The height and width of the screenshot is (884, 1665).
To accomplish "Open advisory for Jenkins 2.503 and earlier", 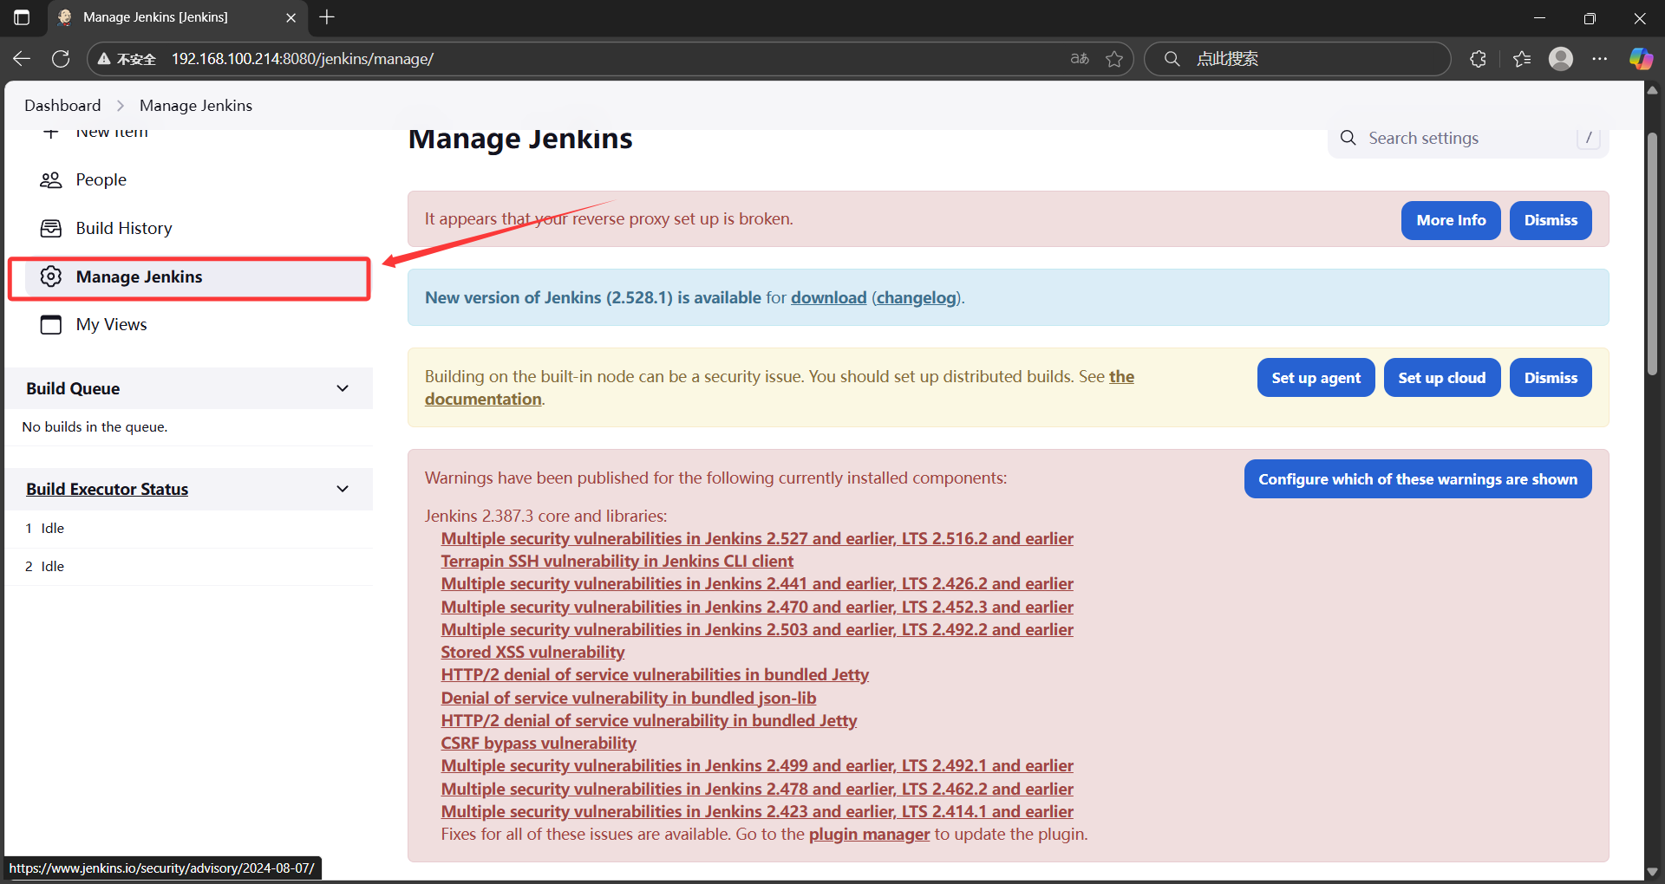I will [757, 629].
